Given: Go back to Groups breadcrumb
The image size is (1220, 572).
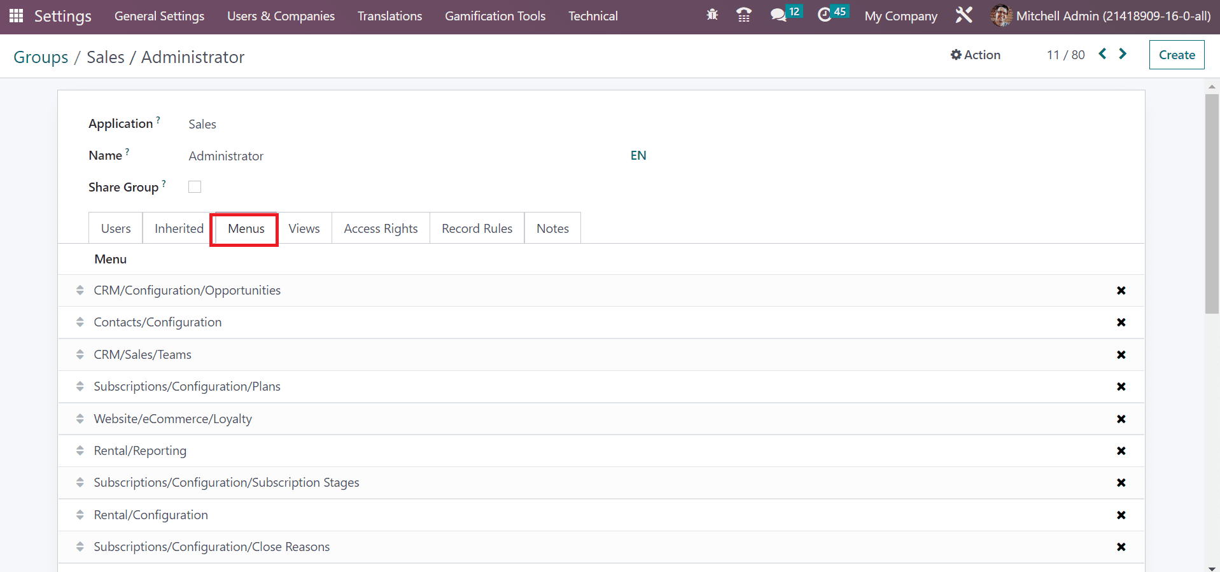Looking at the screenshot, I should [41, 57].
